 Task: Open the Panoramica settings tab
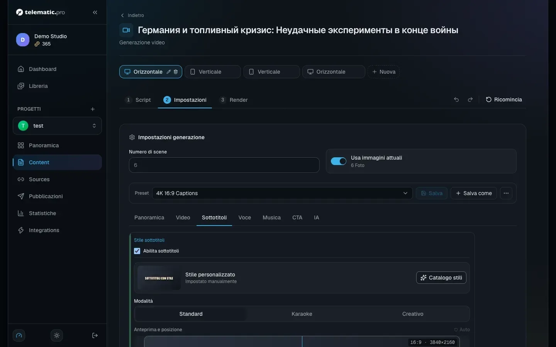coord(149,217)
